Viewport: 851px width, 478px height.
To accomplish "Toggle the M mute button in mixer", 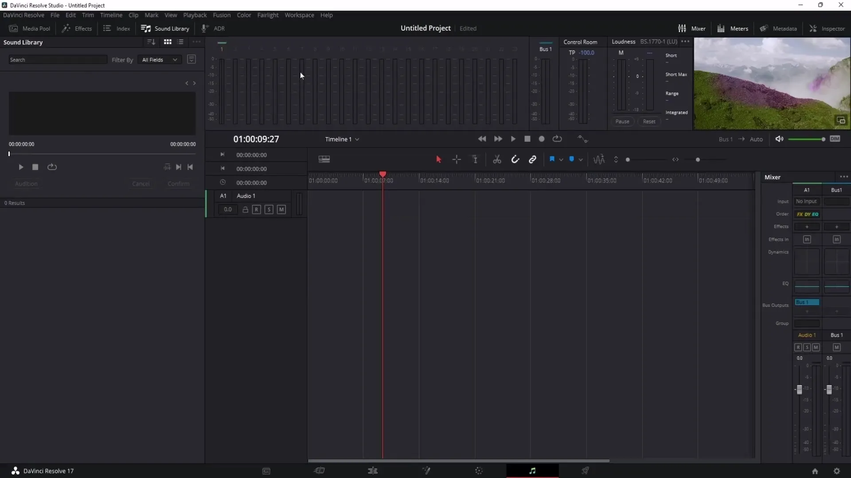I will pos(816,347).
